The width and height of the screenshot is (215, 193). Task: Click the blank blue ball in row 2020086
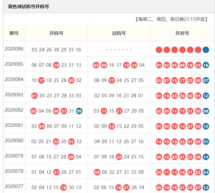click(x=206, y=50)
